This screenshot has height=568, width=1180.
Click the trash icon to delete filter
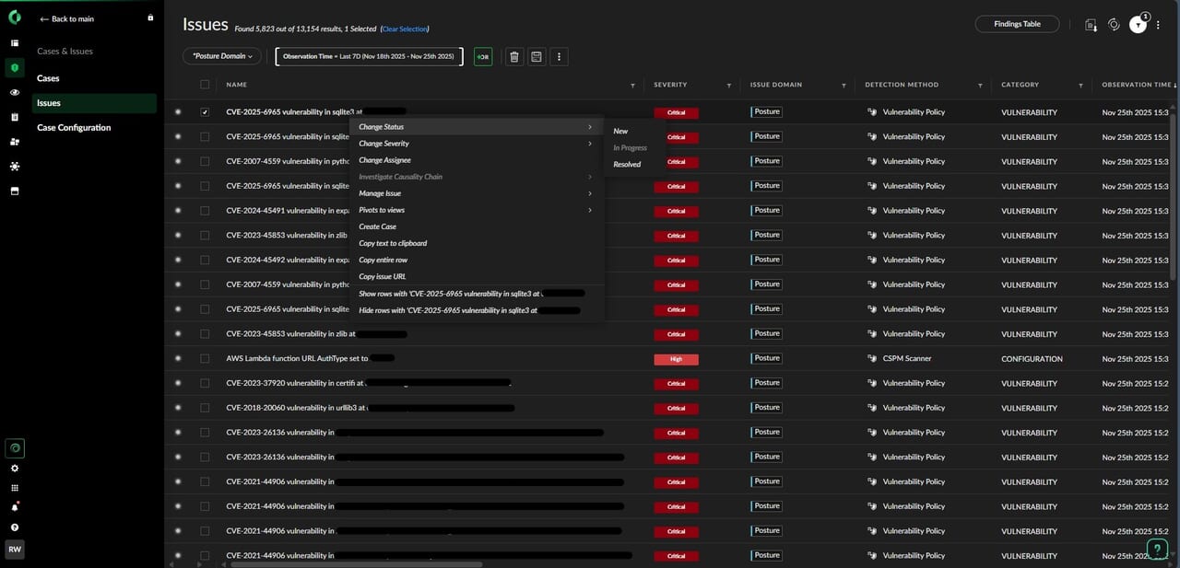tap(514, 57)
